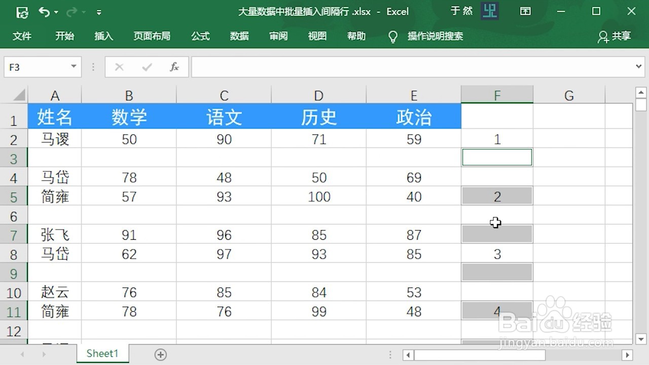Click the Redo arrow icon
This screenshot has width=649, height=365.
click(x=73, y=12)
